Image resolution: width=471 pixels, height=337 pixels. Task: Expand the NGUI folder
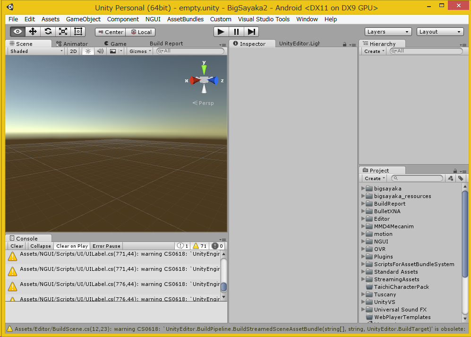click(363, 242)
